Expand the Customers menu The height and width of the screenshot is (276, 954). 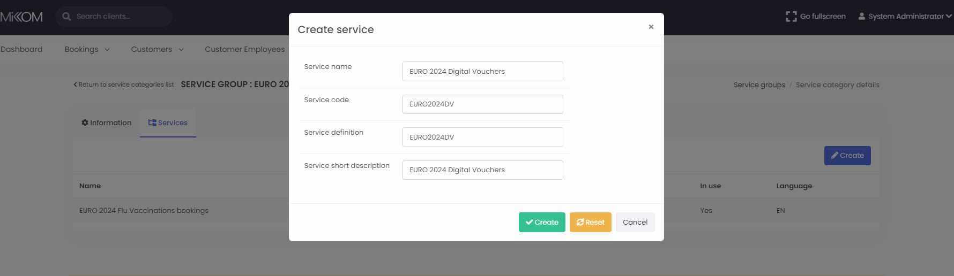click(x=157, y=49)
